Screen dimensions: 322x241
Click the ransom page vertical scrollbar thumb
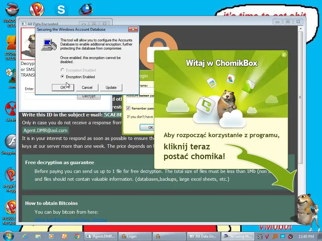click(x=300, y=97)
